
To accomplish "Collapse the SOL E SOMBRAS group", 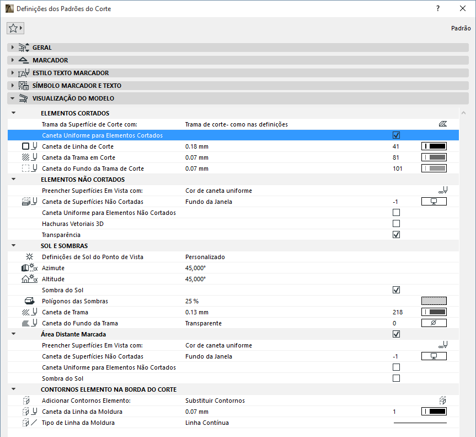I will [13, 245].
